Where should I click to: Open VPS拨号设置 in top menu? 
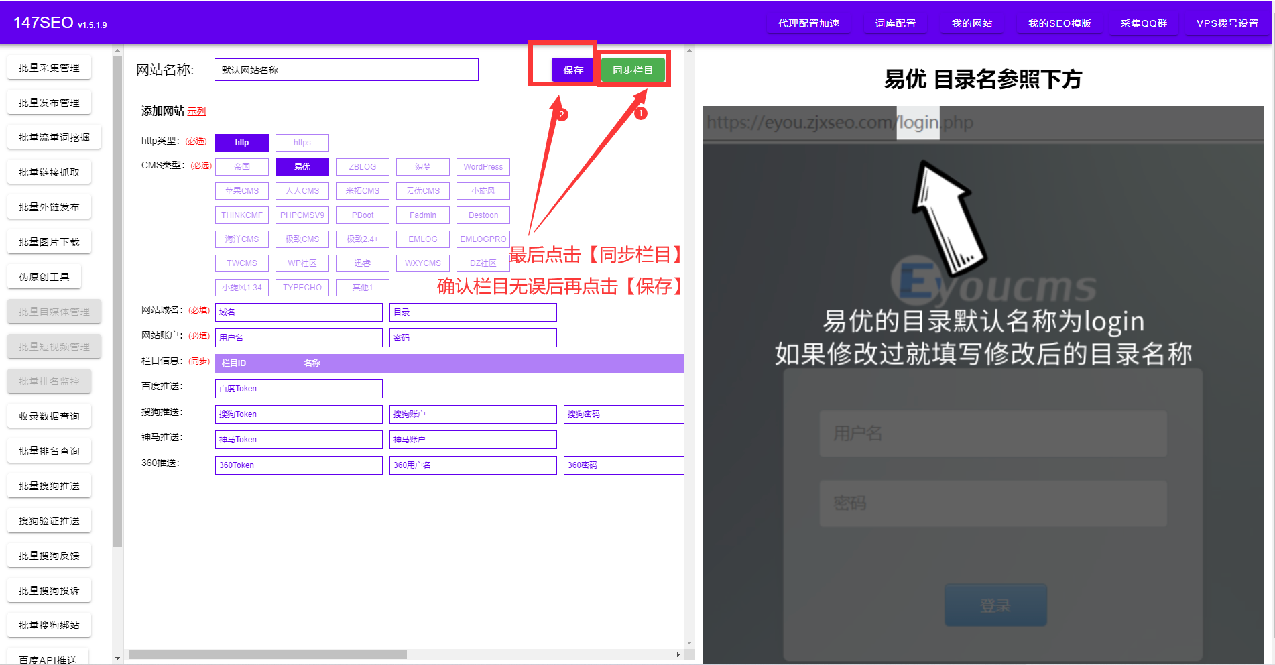pos(1227,23)
